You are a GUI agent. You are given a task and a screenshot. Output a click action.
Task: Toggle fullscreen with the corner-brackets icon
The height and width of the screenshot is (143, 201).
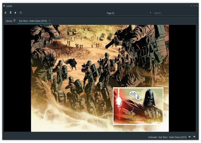pyautogui.click(x=20, y=13)
